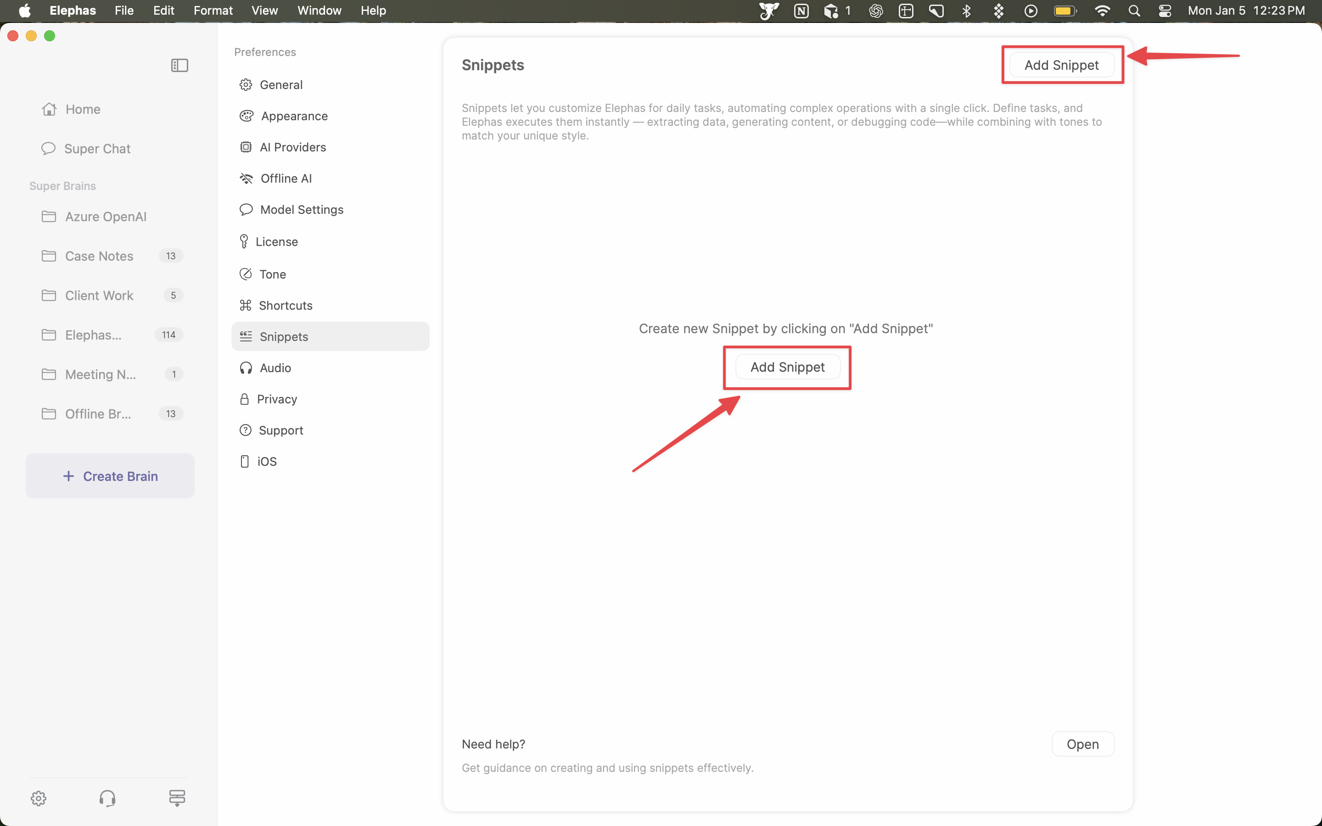The width and height of the screenshot is (1322, 826).
Task: Click the date and time display
Action: click(x=1246, y=11)
